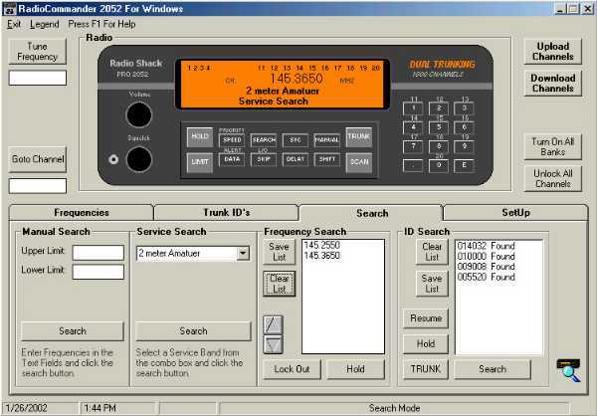The width and height of the screenshot is (597, 416).
Task: Click the MANUAL key on the radio
Action: click(x=326, y=140)
